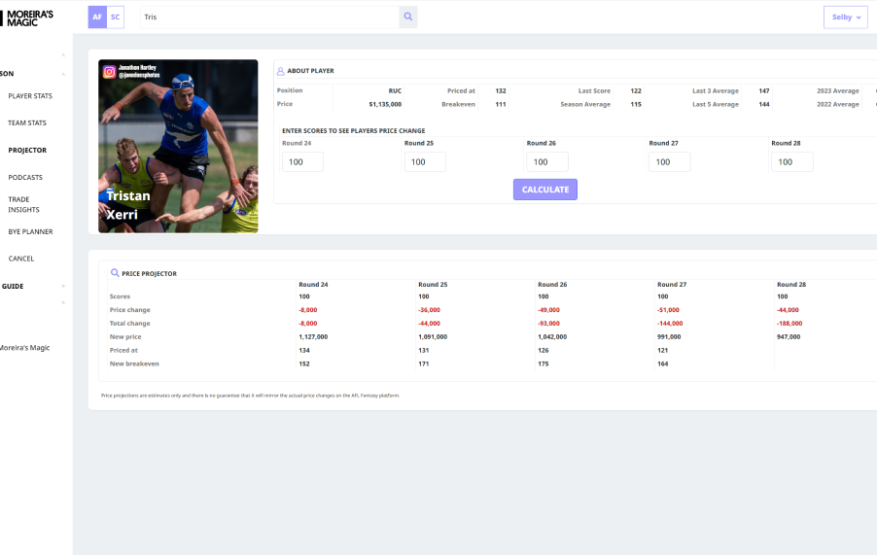The height and width of the screenshot is (555, 877).
Task: Click the Round 26 score field
Action: 546,162
